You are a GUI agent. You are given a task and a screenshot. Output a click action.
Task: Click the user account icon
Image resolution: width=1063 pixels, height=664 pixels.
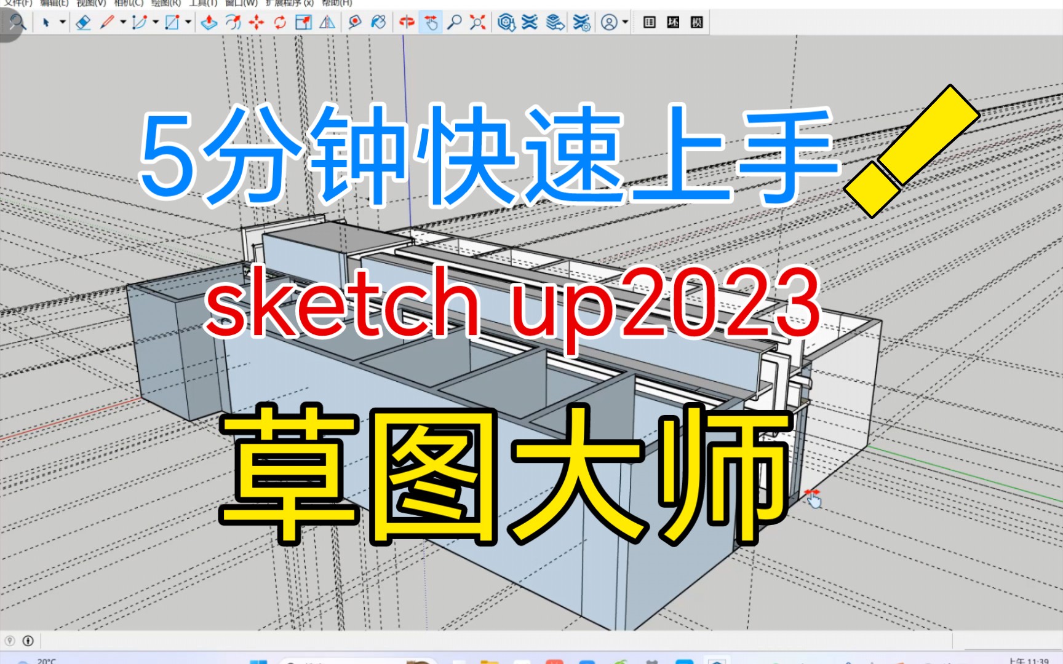(x=609, y=23)
